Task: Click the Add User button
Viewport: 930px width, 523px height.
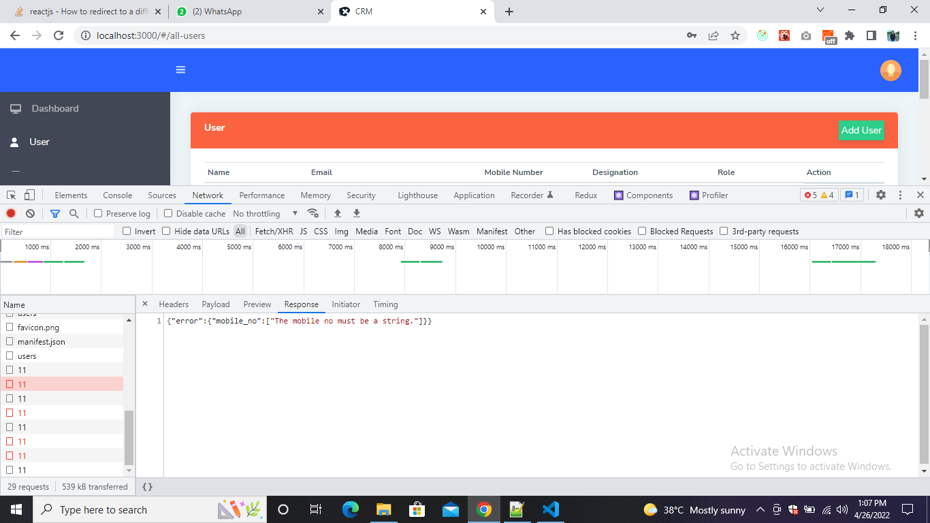Action: click(861, 130)
